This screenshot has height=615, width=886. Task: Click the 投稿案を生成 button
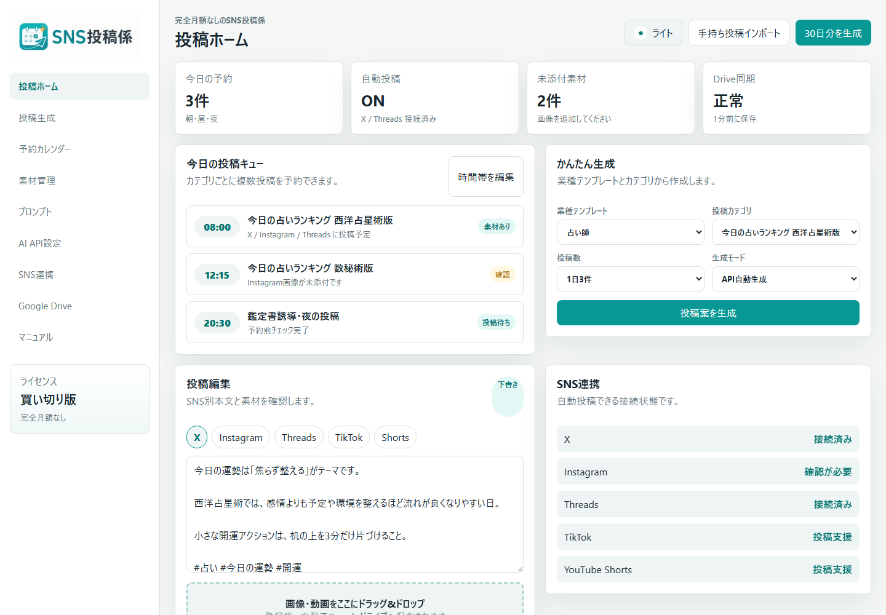point(708,313)
